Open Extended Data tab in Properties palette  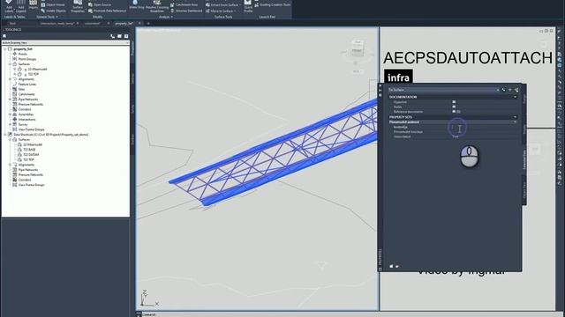click(x=524, y=160)
